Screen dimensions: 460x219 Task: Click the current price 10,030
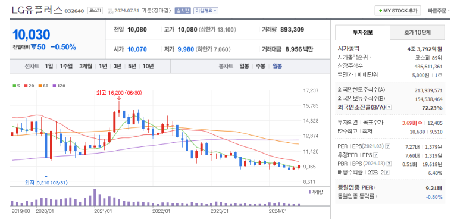32,35
